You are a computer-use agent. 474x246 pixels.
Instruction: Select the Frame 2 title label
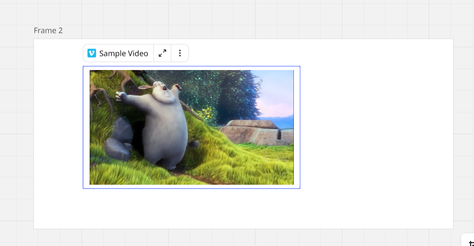(48, 31)
